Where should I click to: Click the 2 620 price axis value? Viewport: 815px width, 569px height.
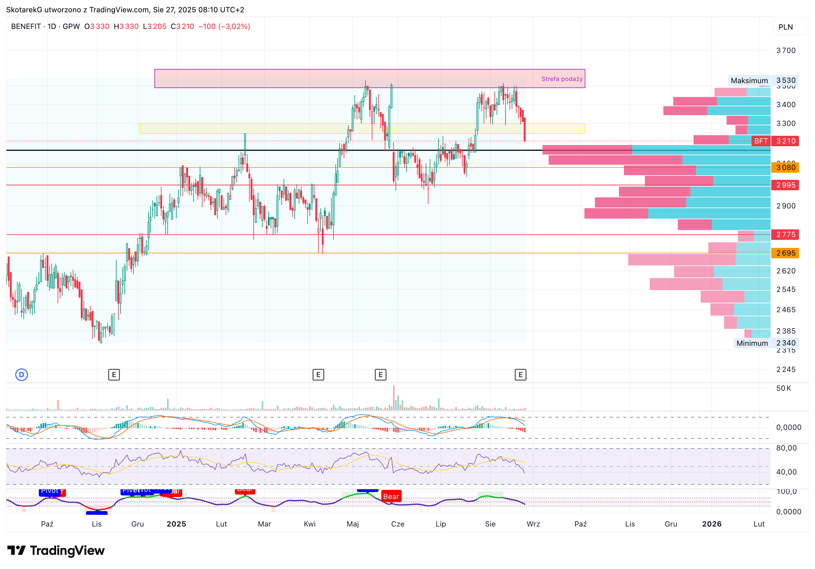click(x=786, y=271)
